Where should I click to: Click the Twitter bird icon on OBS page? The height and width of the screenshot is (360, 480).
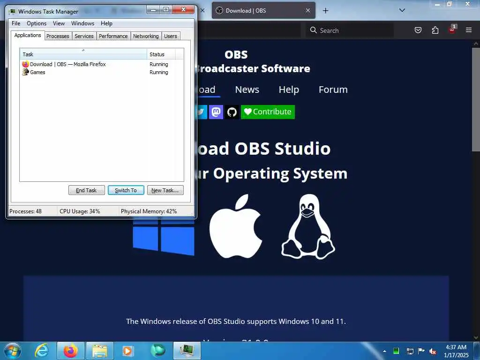[x=202, y=112]
